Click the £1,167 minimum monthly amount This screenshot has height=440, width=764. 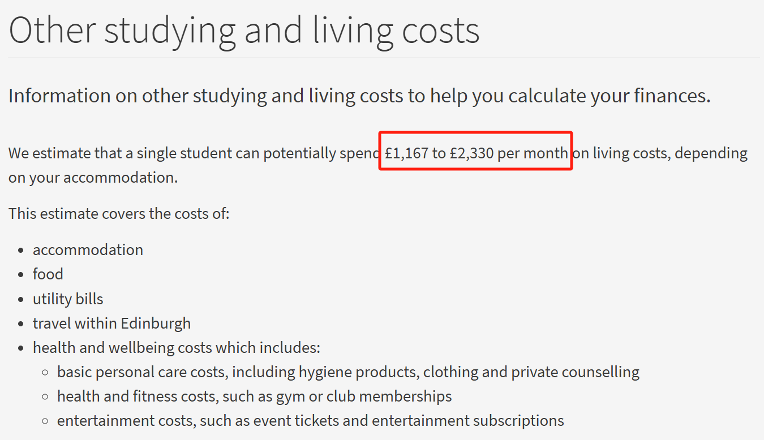pos(406,153)
